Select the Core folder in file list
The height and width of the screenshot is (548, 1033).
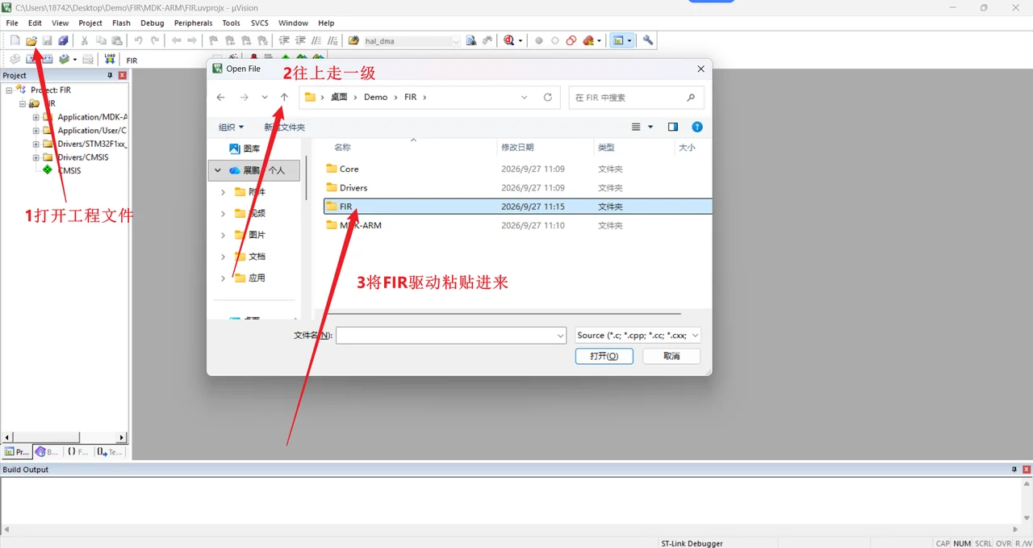518,169
